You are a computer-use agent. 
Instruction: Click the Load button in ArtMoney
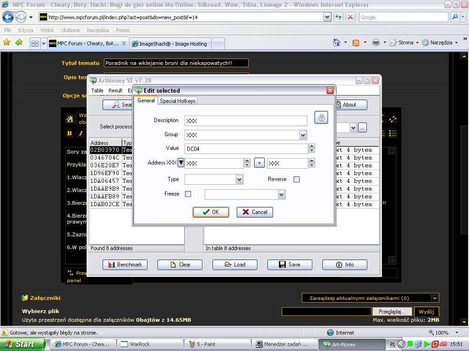(235, 265)
